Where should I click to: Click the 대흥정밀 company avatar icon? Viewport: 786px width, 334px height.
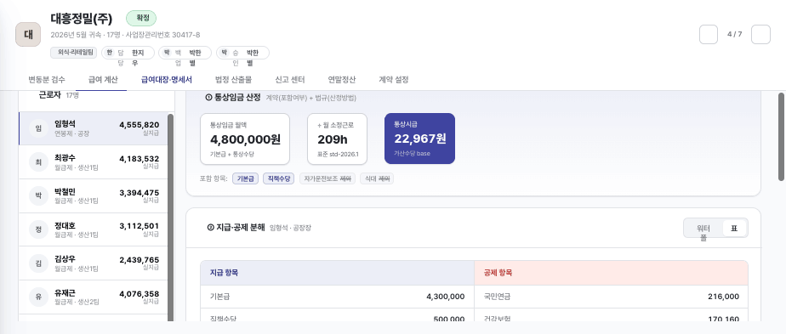coord(28,35)
